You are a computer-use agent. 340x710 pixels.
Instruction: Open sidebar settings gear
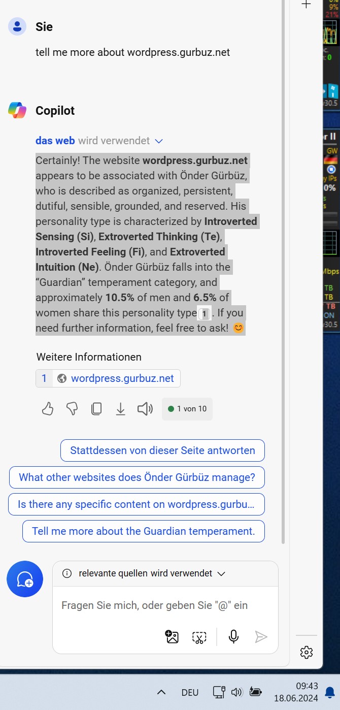306,652
